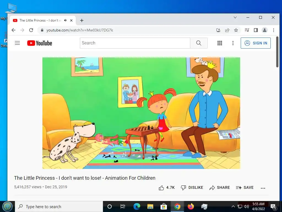
Task: Open the network tray icon
Action: (240, 206)
